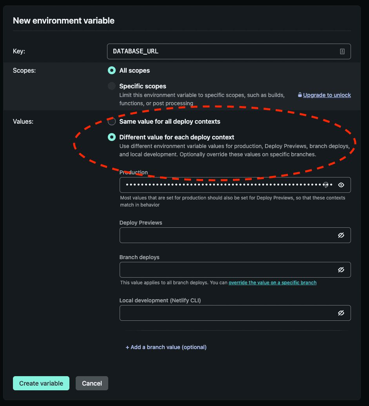
Task: Focus the Local development (Netlify CLI) field
Action: click(x=227, y=313)
